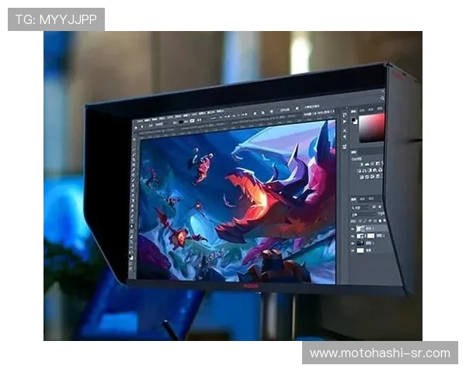Switch to the second tab in Layers panel
The height and width of the screenshot is (372, 466).
pos(363,199)
